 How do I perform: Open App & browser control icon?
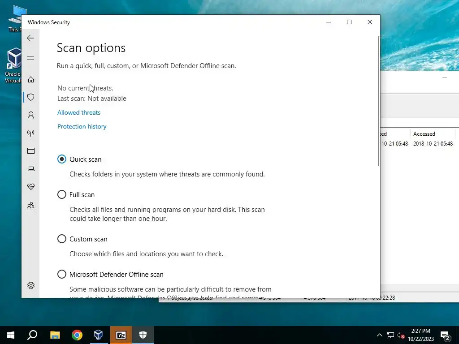31,150
